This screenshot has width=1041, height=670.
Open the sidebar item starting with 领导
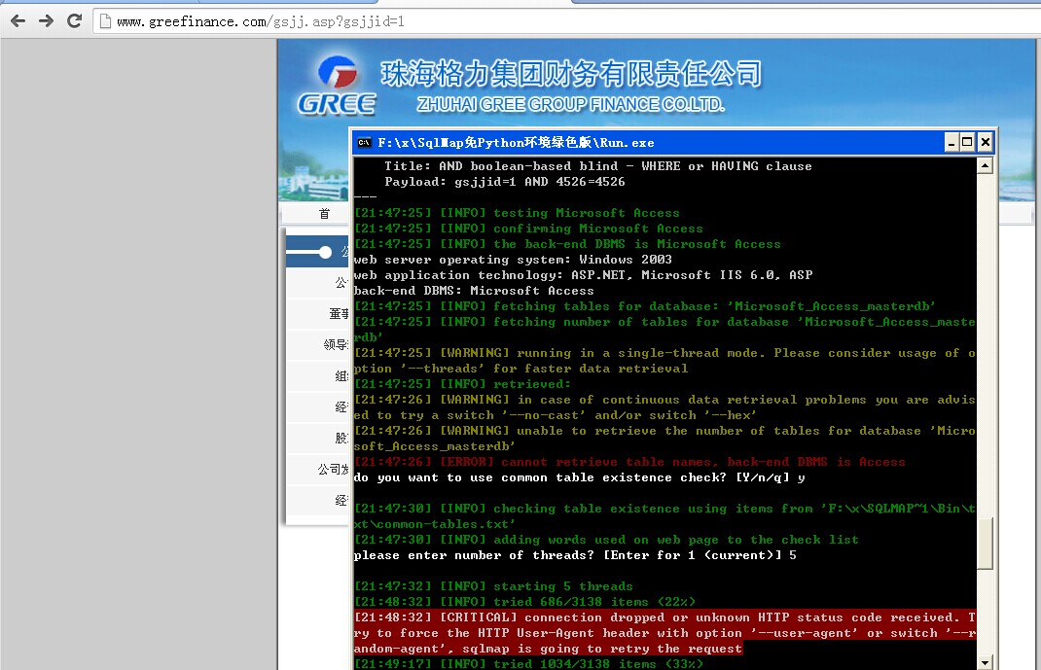tap(317, 344)
